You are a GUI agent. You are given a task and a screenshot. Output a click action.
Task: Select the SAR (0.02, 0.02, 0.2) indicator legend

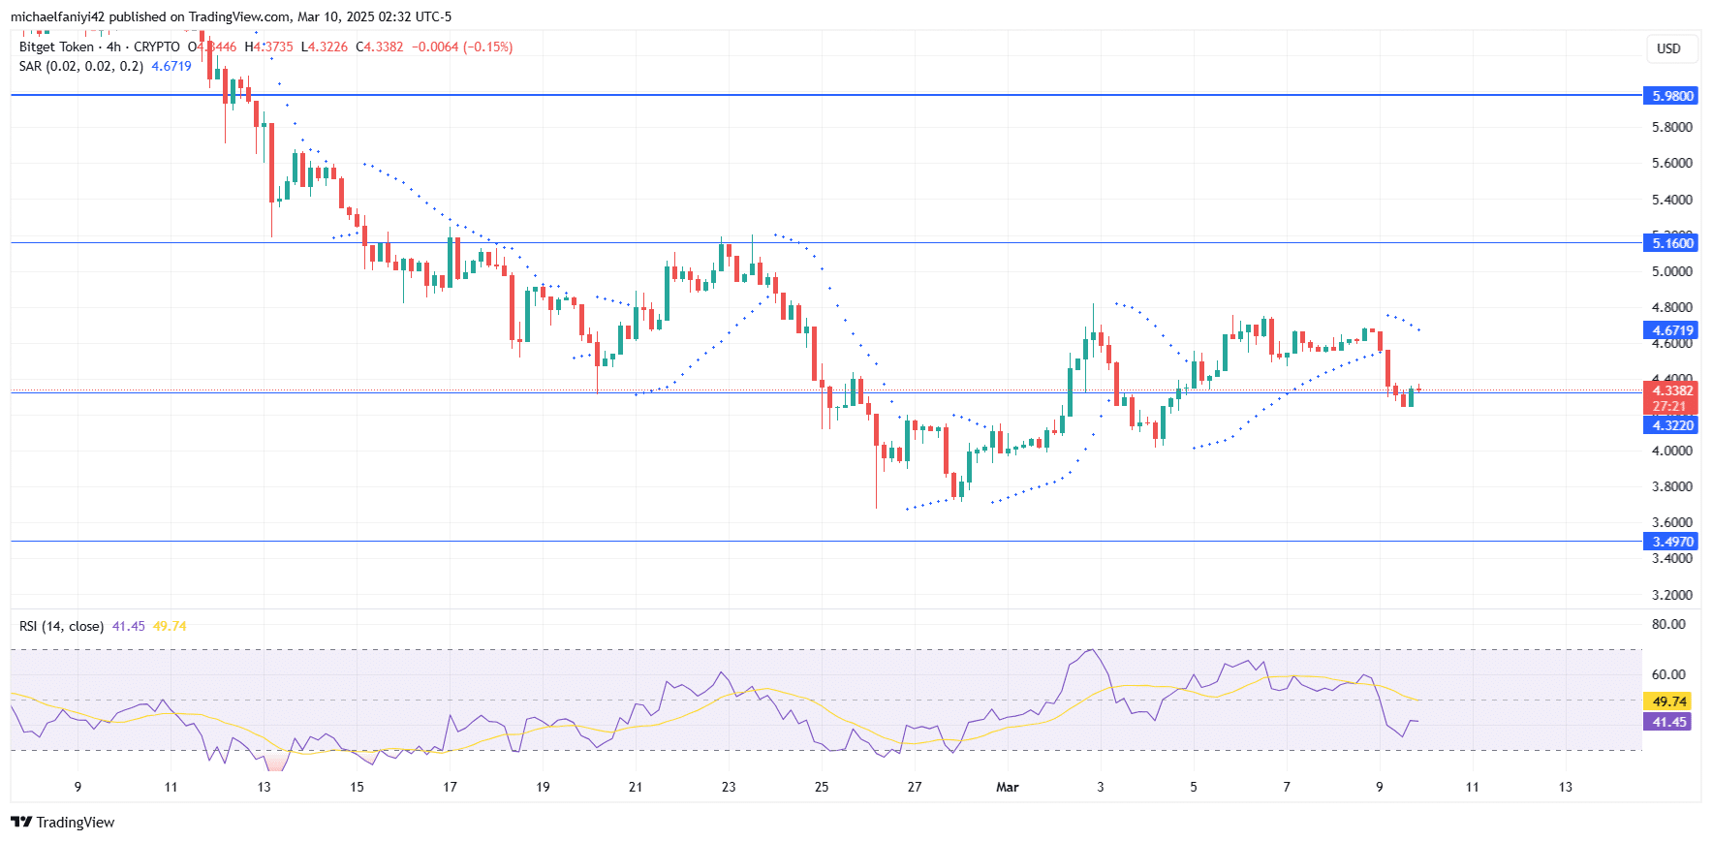(81, 66)
